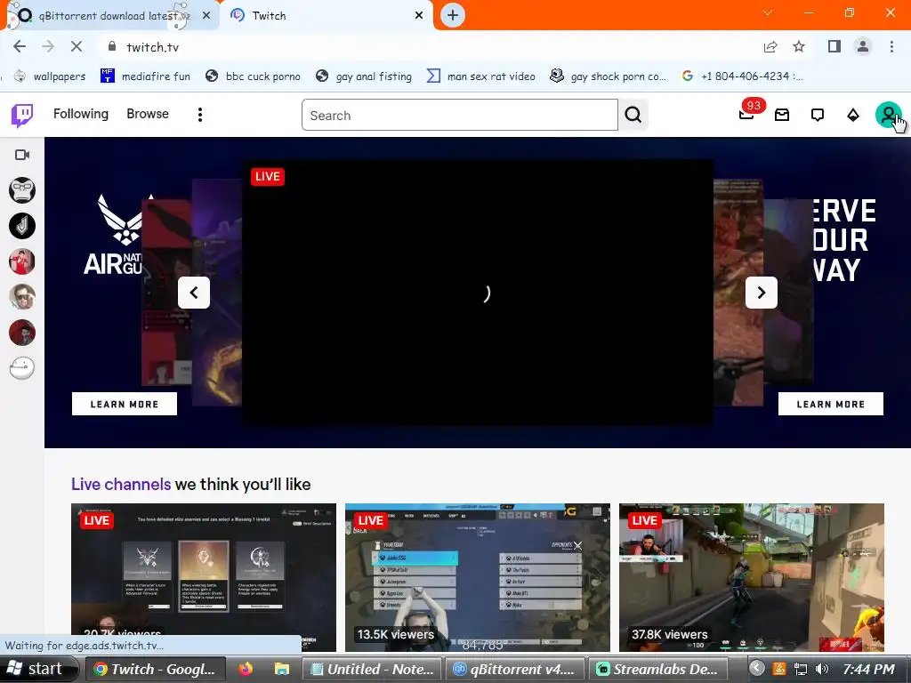Open the tab search dropdown arrow

768,12
